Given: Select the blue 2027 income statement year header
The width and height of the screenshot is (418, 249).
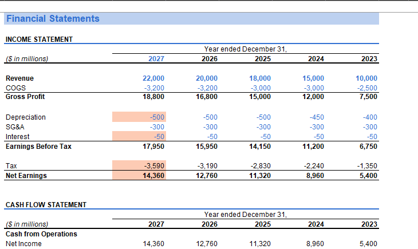Looking at the screenshot, I should click(x=156, y=58).
